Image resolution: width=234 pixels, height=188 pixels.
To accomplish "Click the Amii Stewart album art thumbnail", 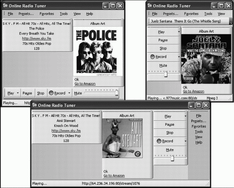I will [x=122, y=138].
